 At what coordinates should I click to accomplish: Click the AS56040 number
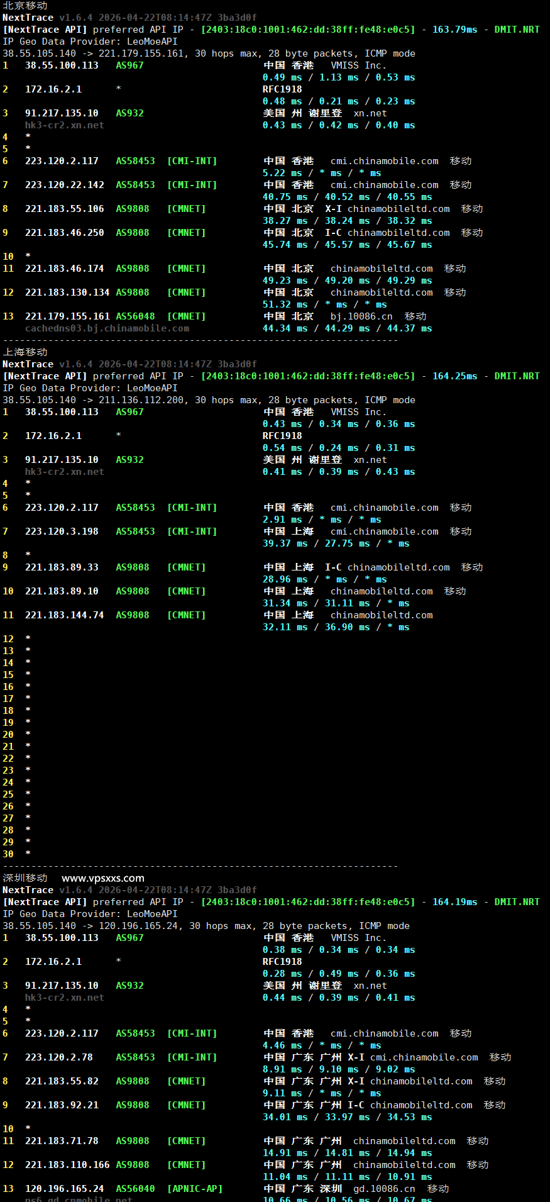coord(135,1189)
